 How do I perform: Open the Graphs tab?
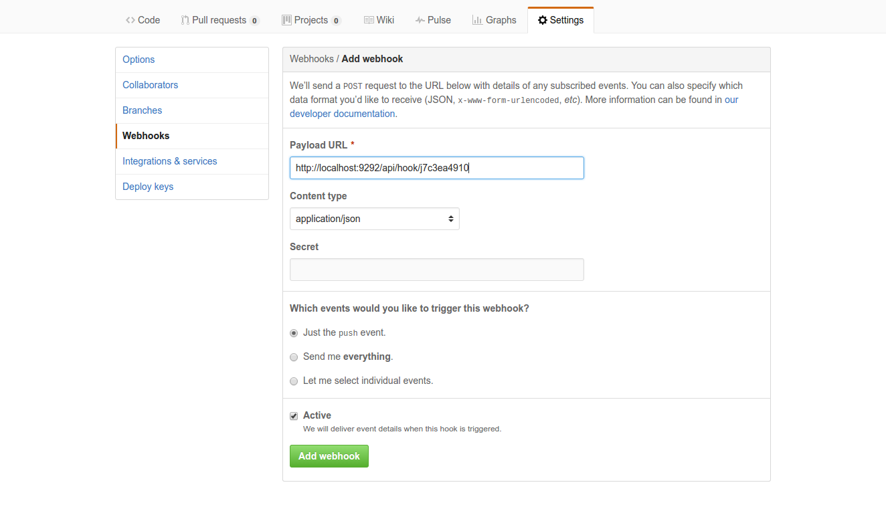(494, 20)
